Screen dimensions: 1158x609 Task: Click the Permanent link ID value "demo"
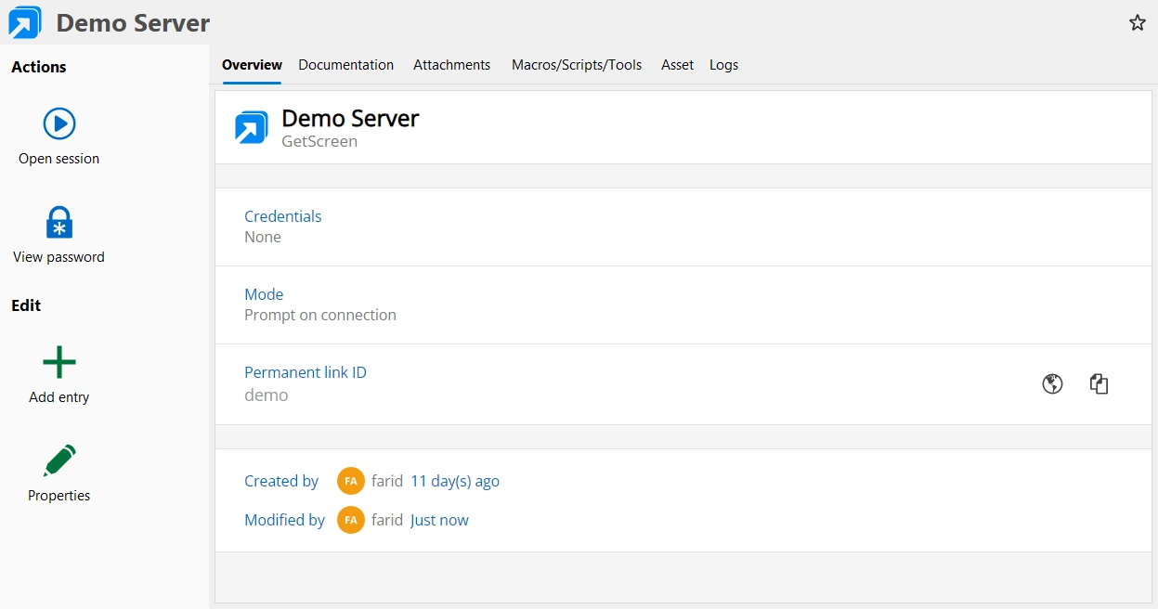click(x=266, y=395)
